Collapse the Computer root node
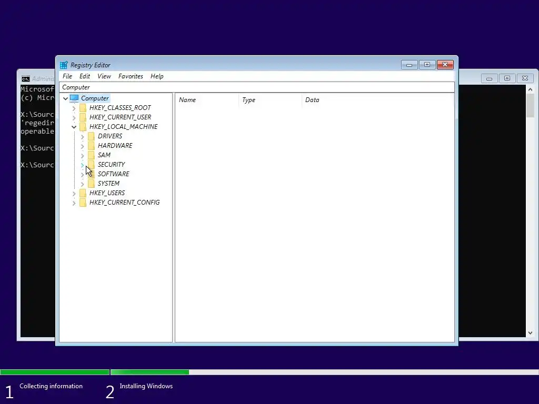 (65, 98)
